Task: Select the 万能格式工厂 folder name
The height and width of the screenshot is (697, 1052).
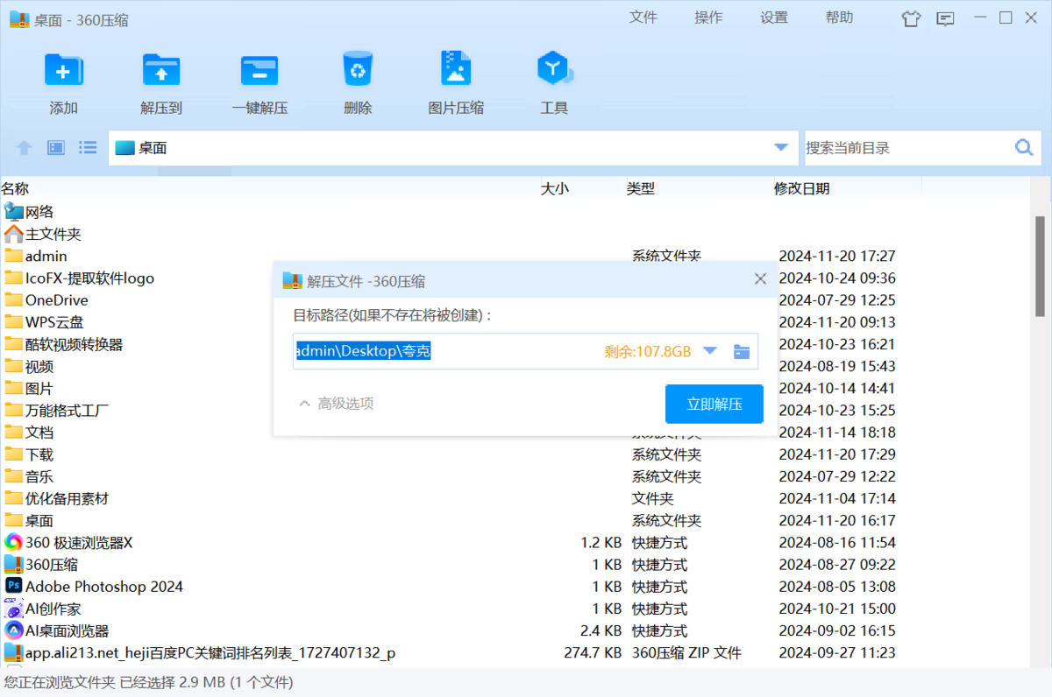Action: 68,411
